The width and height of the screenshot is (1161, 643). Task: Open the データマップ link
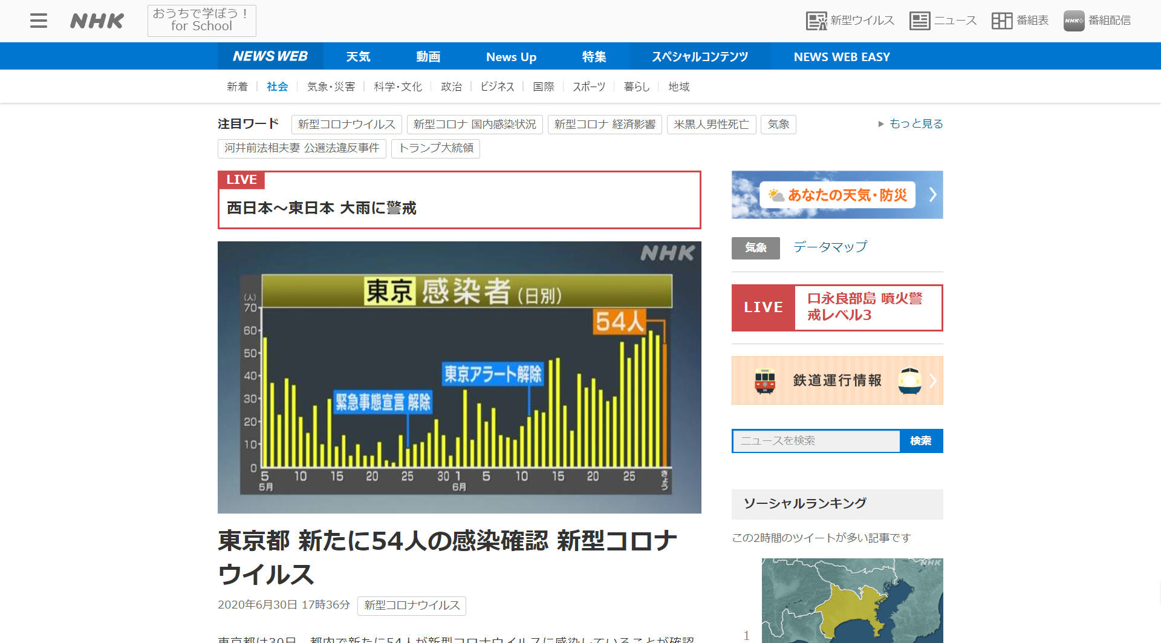click(x=830, y=247)
